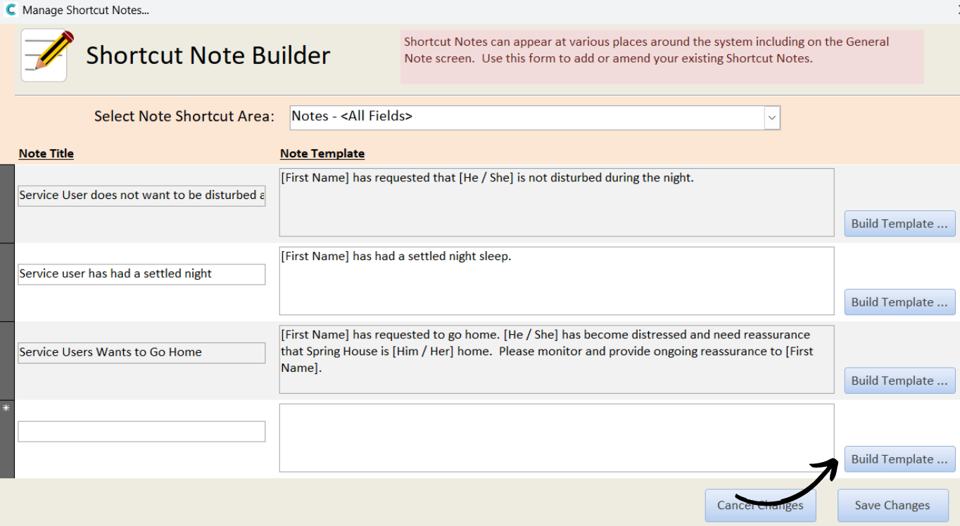Click the app logo in title bar
This screenshot has width=960, height=526.
tap(10, 10)
